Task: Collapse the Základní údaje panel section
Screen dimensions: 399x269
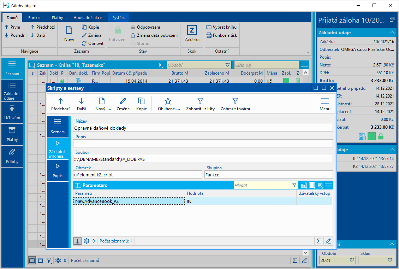Action: tap(392, 33)
